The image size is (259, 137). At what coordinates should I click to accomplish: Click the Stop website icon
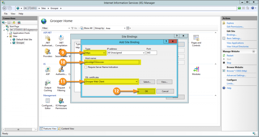tap(224, 63)
